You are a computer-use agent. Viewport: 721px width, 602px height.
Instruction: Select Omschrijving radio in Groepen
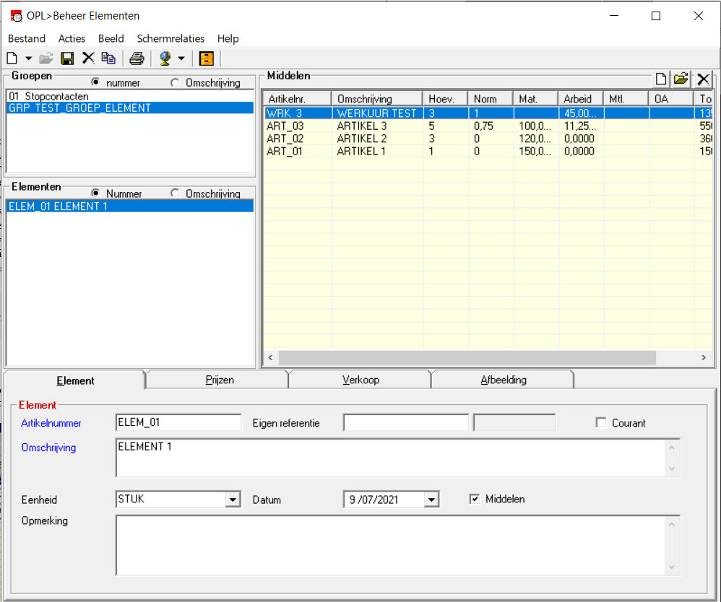pos(175,83)
